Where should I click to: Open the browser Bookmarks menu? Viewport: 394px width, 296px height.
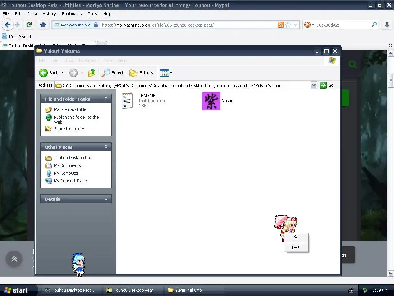72,14
